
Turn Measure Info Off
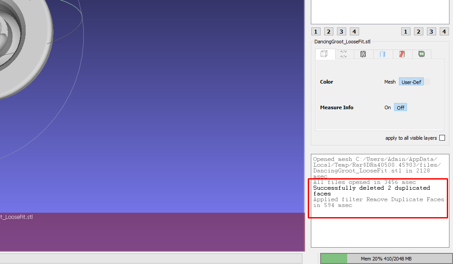[400, 107]
